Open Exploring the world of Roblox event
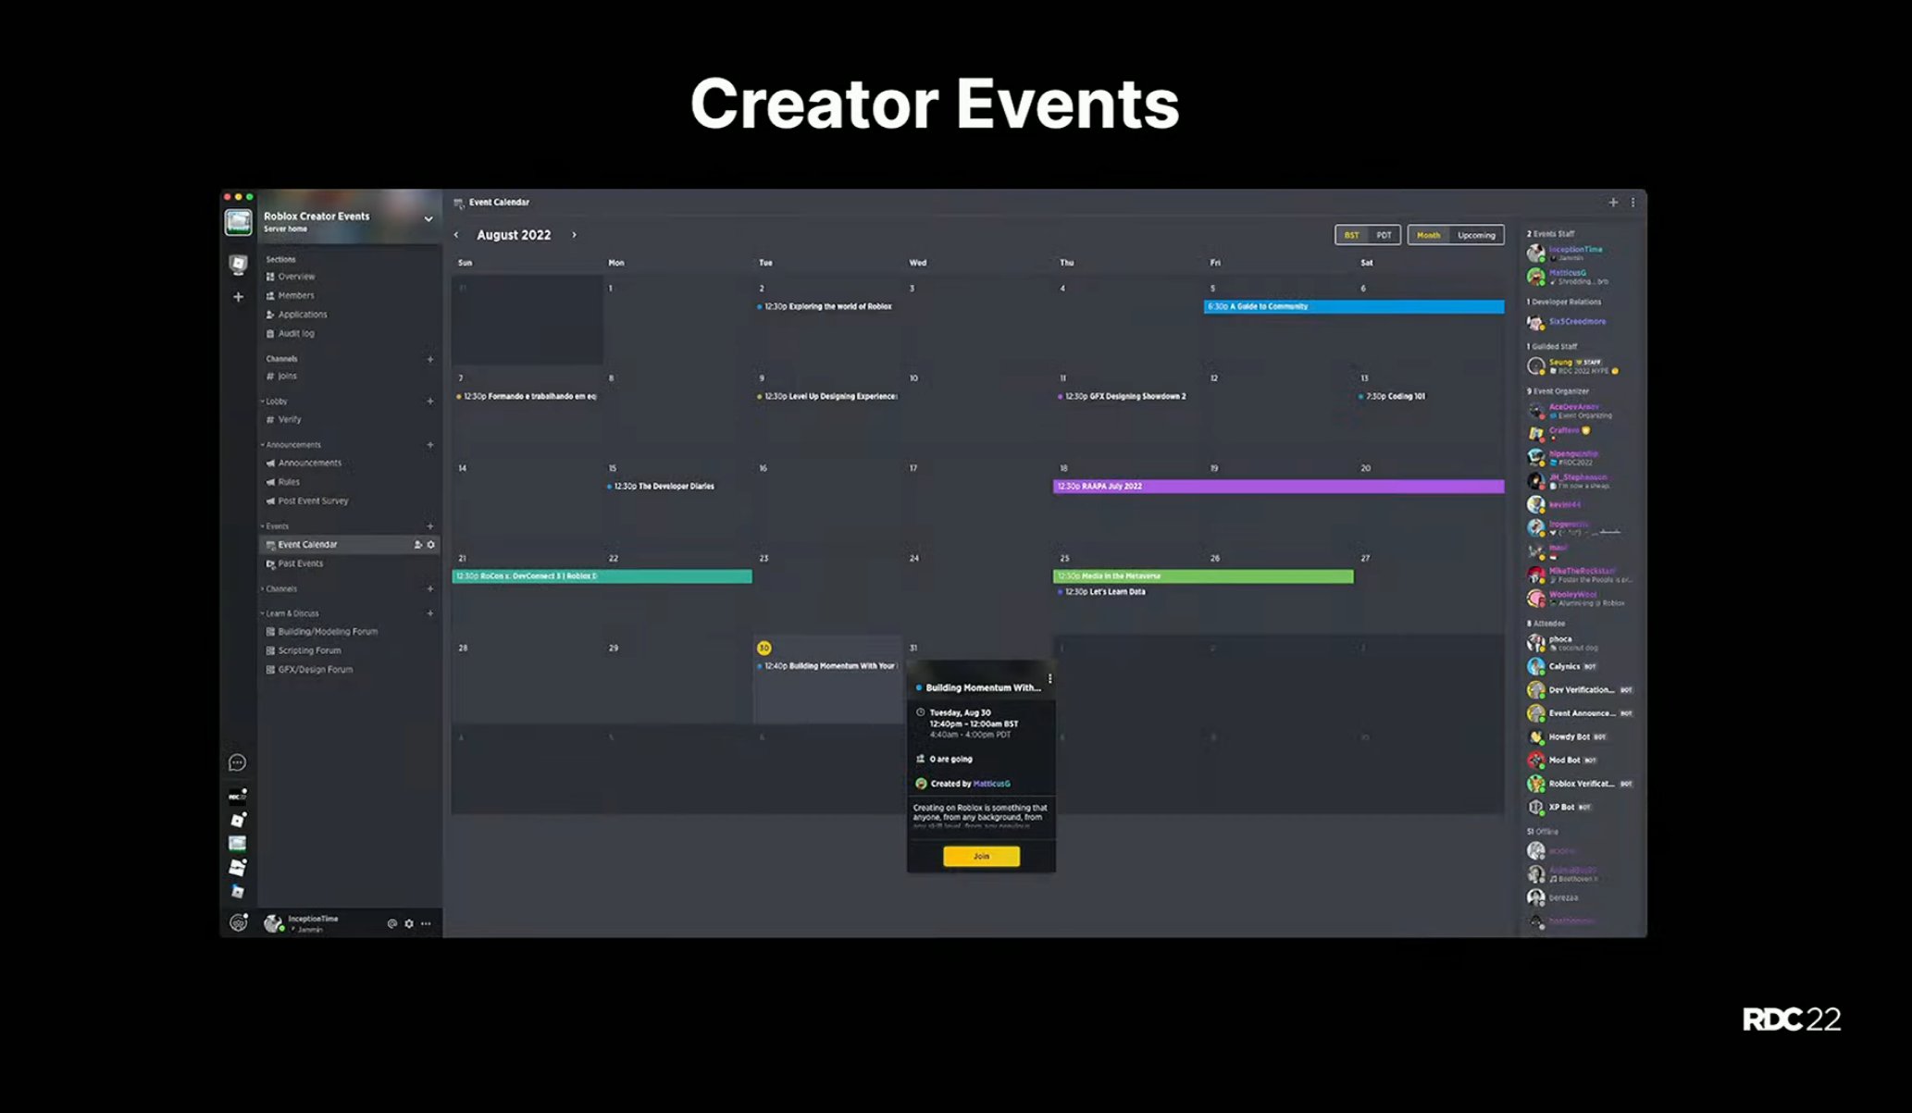 click(826, 306)
